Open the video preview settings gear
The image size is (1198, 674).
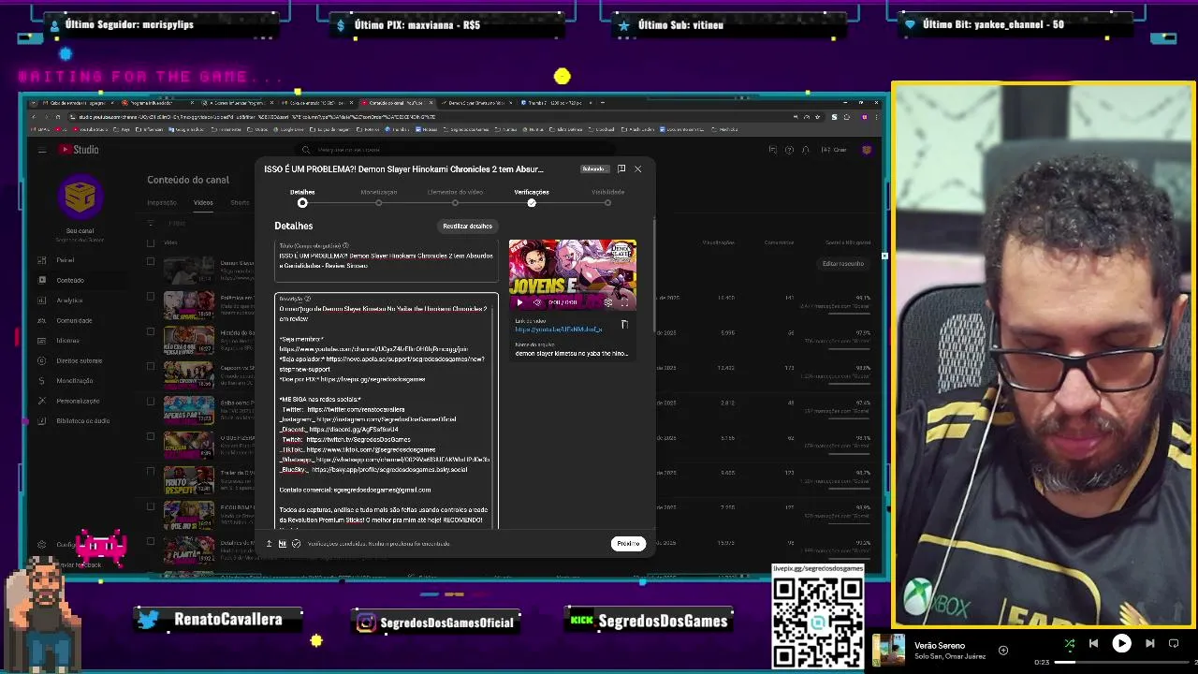608,302
